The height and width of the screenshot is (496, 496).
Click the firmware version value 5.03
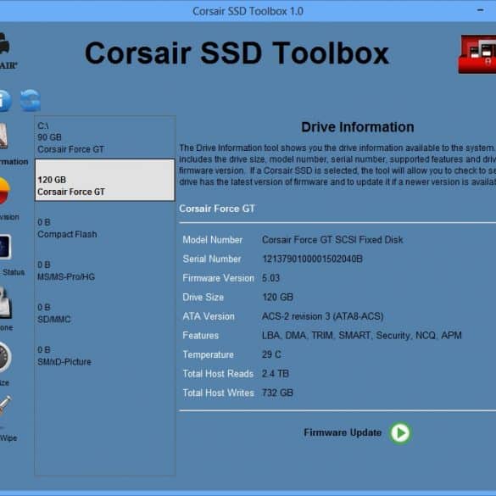pyautogui.click(x=270, y=278)
